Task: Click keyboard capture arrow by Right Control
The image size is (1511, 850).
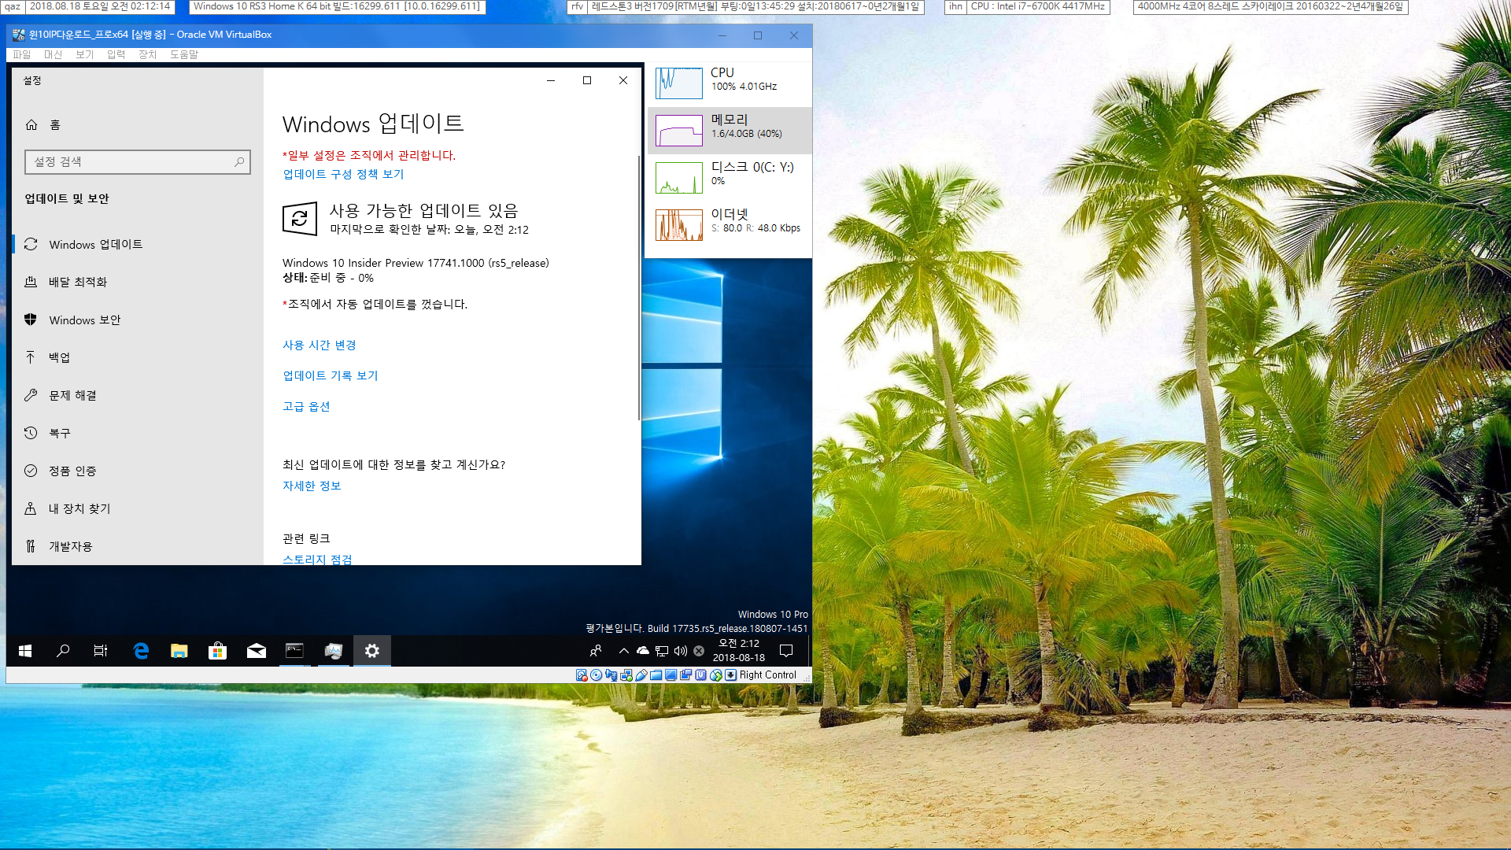Action: click(x=730, y=675)
